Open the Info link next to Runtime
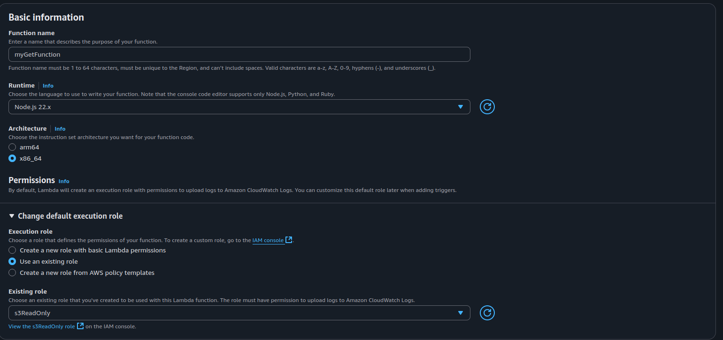Image resolution: width=723 pixels, height=340 pixels. (48, 86)
